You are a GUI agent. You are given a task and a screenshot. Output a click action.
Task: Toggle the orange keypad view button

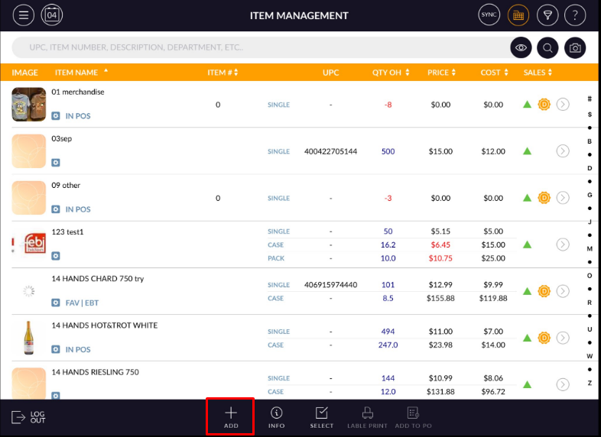click(518, 15)
